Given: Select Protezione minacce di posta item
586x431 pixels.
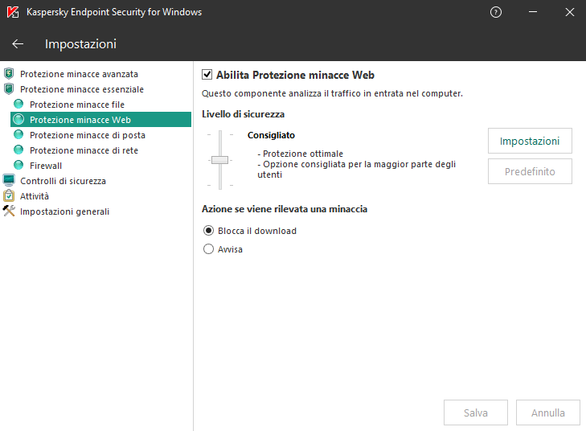Looking at the screenshot, I should (x=88, y=135).
